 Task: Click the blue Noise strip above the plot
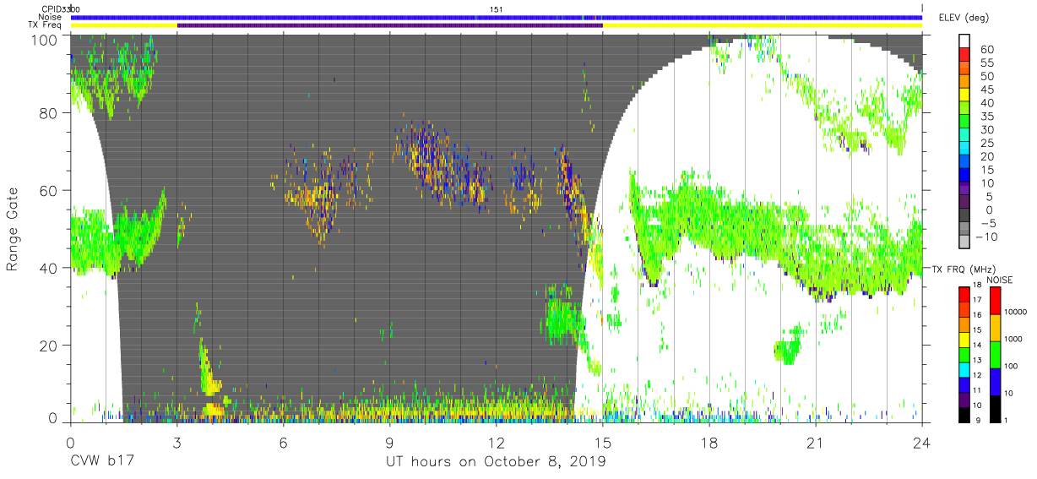tap(497, 17)
